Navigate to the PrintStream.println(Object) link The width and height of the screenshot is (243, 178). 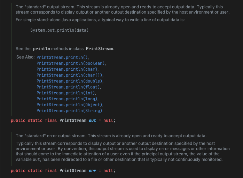tap(70, 105)
